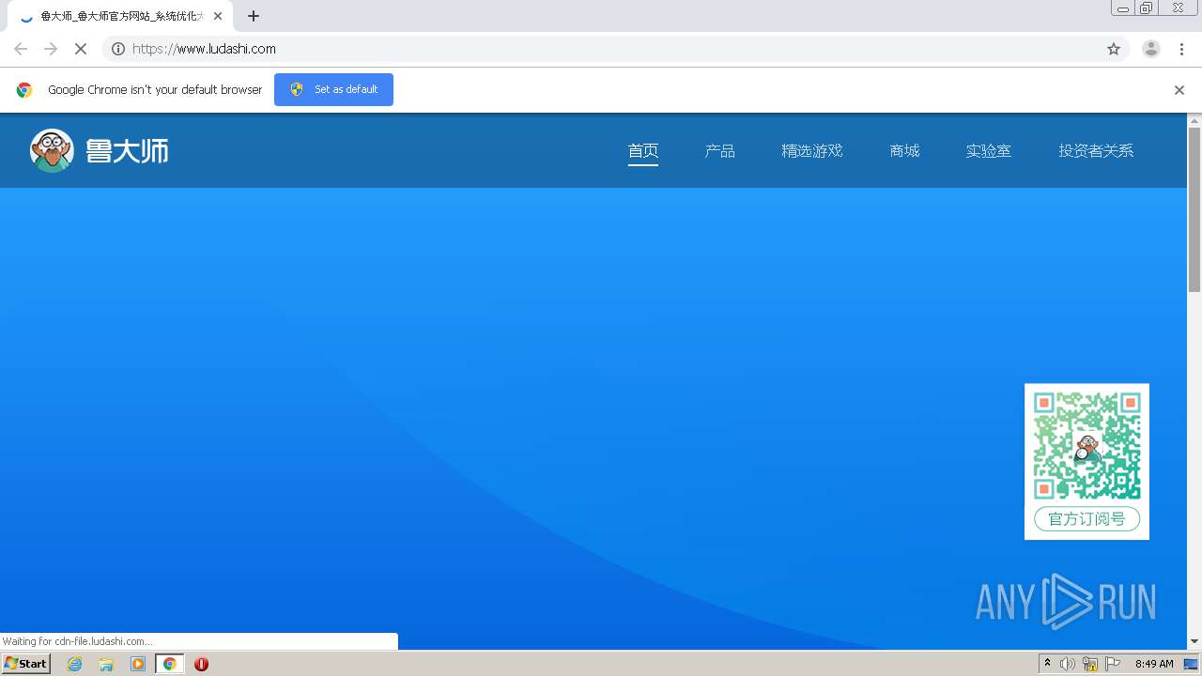The width and height of the screenshot is (1202, 676).
Task: Click the QR code image
Action: point(1086,447)
